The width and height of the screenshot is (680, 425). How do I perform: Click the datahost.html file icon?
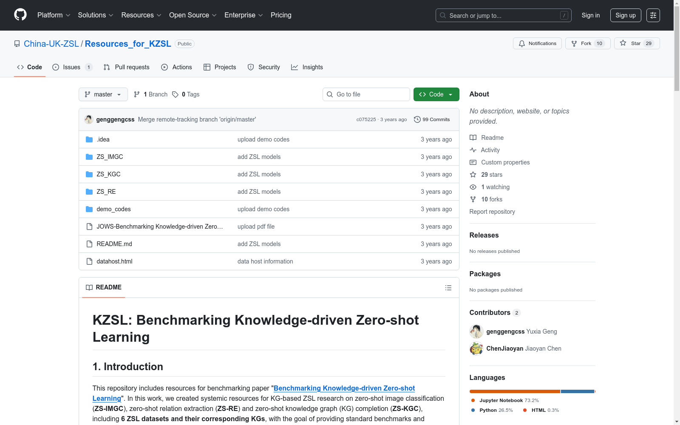[x=89, y=261]
